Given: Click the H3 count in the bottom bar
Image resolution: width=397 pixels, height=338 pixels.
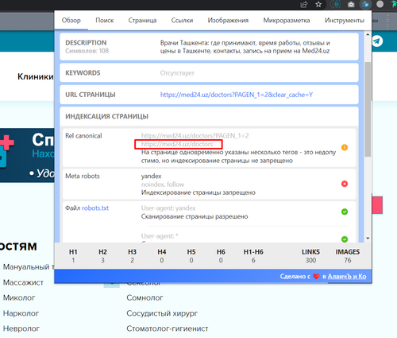Looking at the screenshot, I should (x=132, y=256).
